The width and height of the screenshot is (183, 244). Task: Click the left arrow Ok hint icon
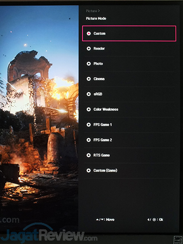[148, 220]
